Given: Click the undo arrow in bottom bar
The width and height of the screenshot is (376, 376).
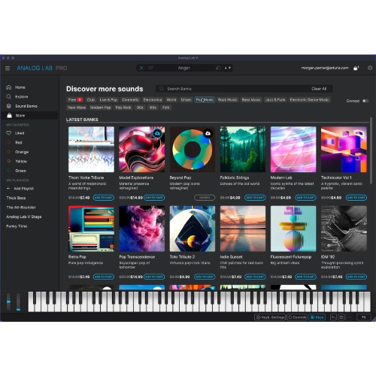Looking at the screenshot, I should tap(333, 317).
